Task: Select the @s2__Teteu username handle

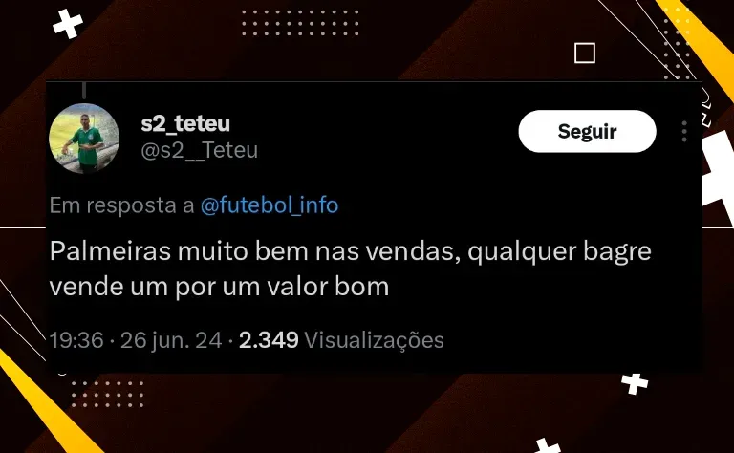Action: pyautogui.click(x=200, y=151)
